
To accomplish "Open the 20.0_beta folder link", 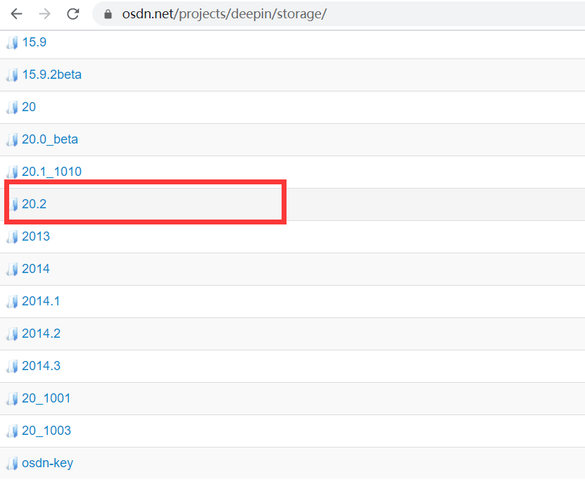I will (49, 139).
